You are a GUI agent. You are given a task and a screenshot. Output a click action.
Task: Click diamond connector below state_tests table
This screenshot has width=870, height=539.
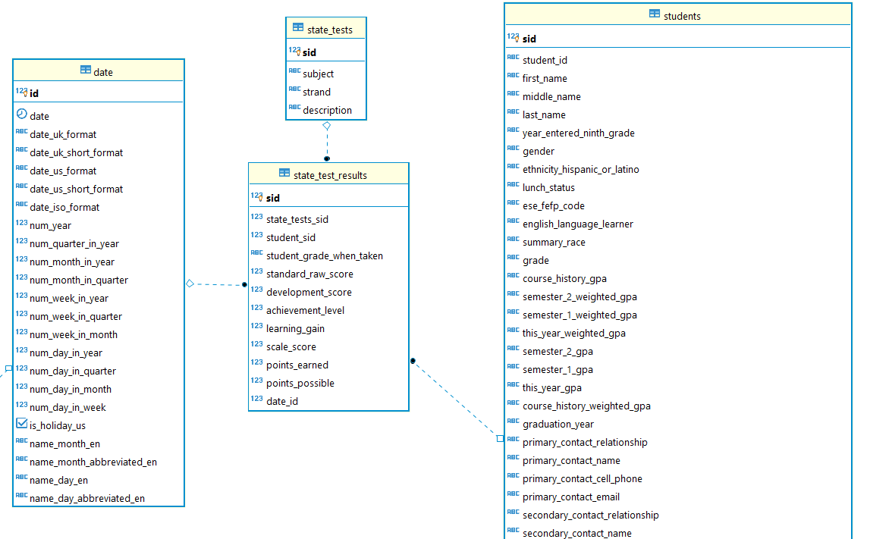pyautogui.click(x=326, y=126)
